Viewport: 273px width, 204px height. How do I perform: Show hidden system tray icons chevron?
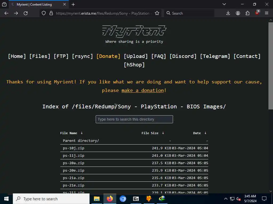(226, 199)
